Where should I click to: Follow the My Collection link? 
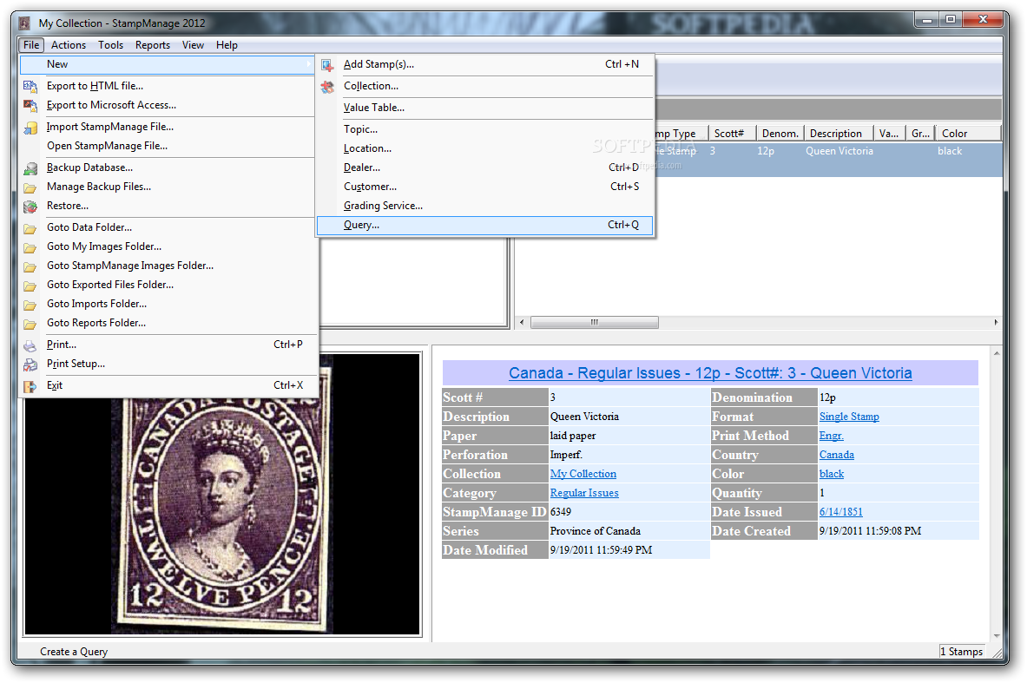[x=583, y=474]
